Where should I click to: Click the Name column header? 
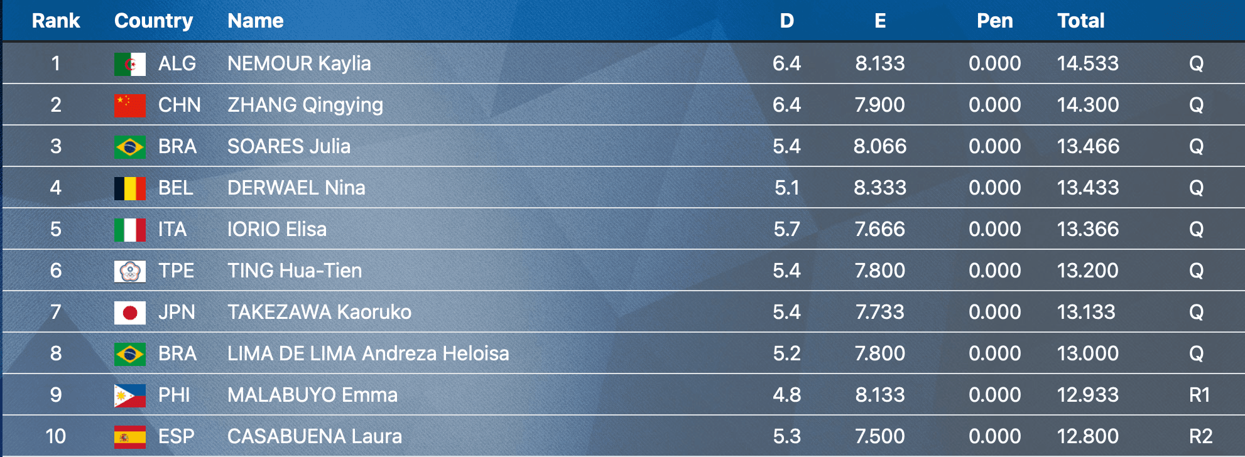click(x=255, y=21)
